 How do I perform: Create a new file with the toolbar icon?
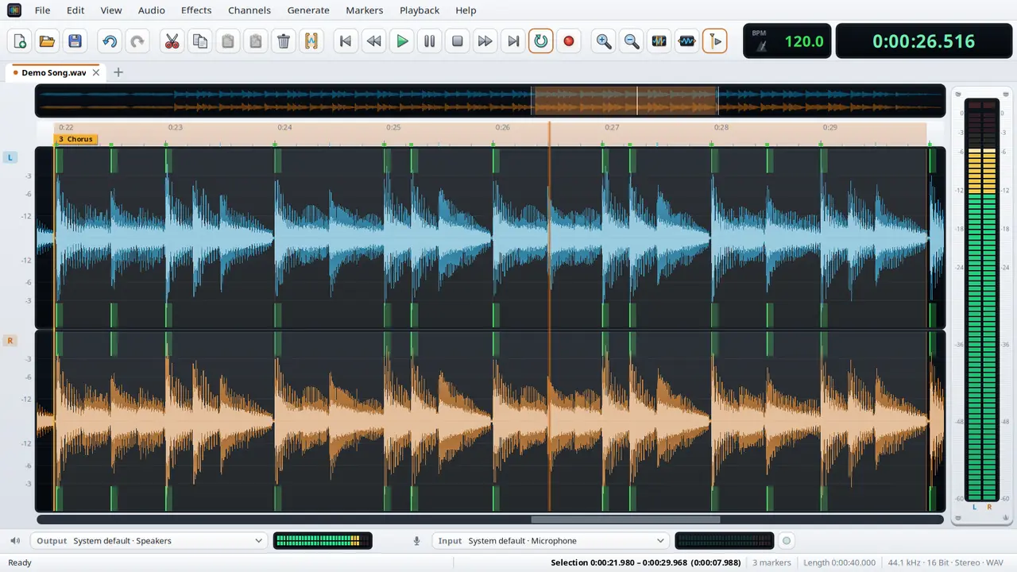pos(20,41)
